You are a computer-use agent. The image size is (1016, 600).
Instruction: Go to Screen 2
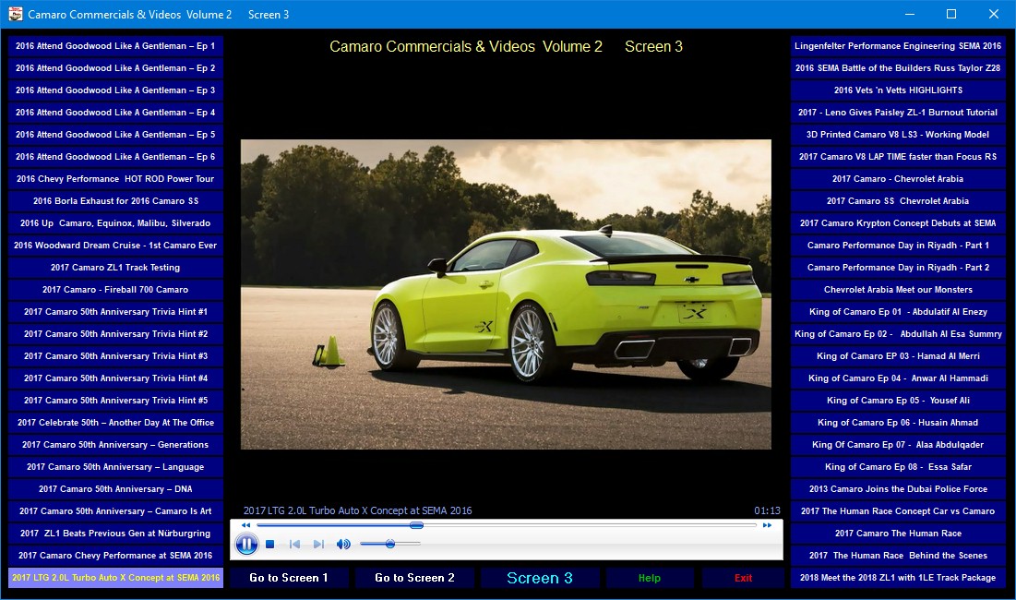414,578
